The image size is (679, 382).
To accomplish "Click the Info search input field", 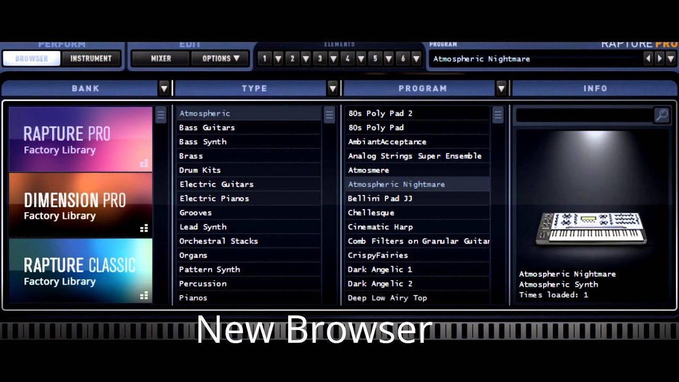I will pos(585,115).
